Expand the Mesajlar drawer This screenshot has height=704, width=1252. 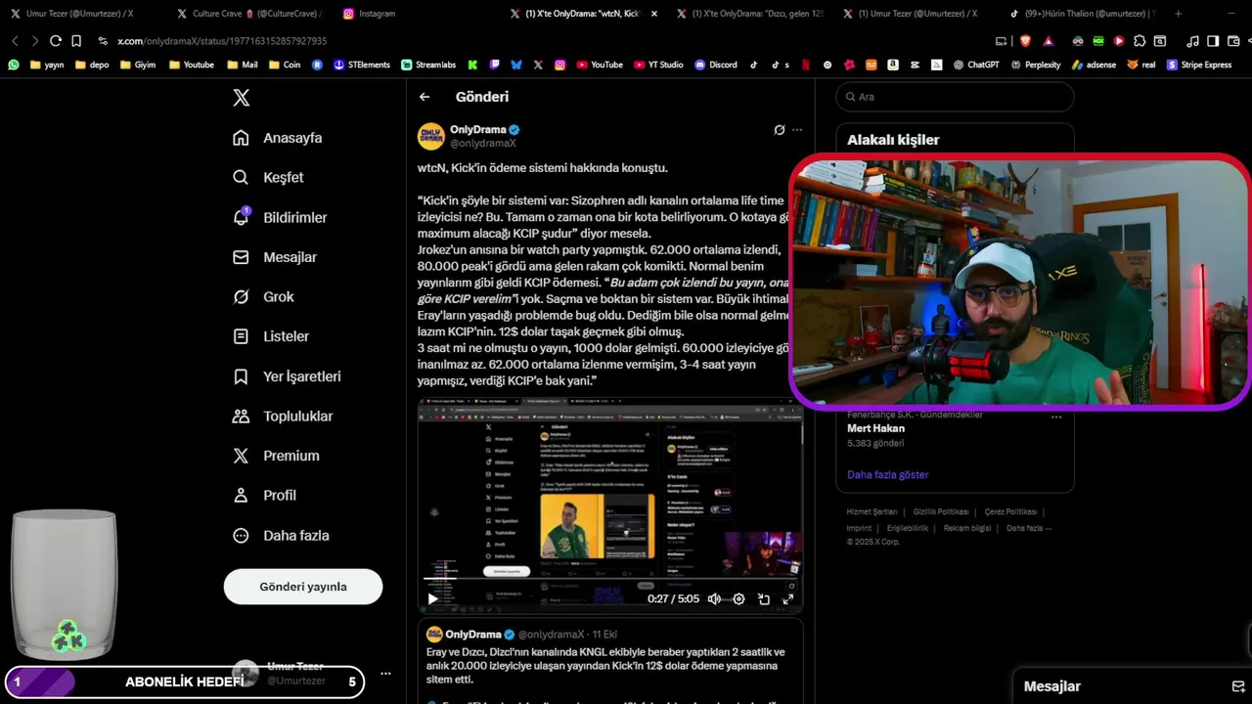[x=1052, y=686]
